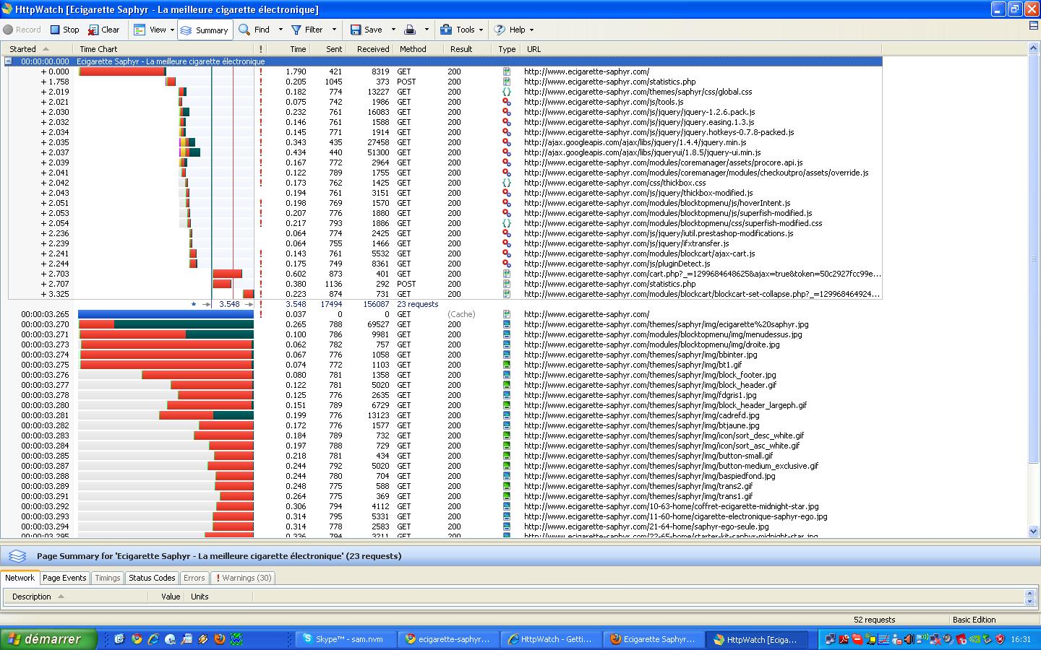Screen dimensions: 1041x650
Task: Click the Print icon
Action: click(410, 30)
